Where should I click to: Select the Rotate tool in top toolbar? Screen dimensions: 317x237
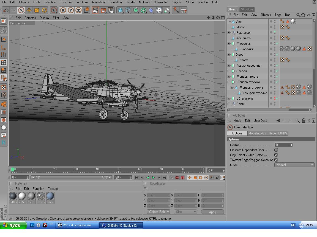pos(44,10)
